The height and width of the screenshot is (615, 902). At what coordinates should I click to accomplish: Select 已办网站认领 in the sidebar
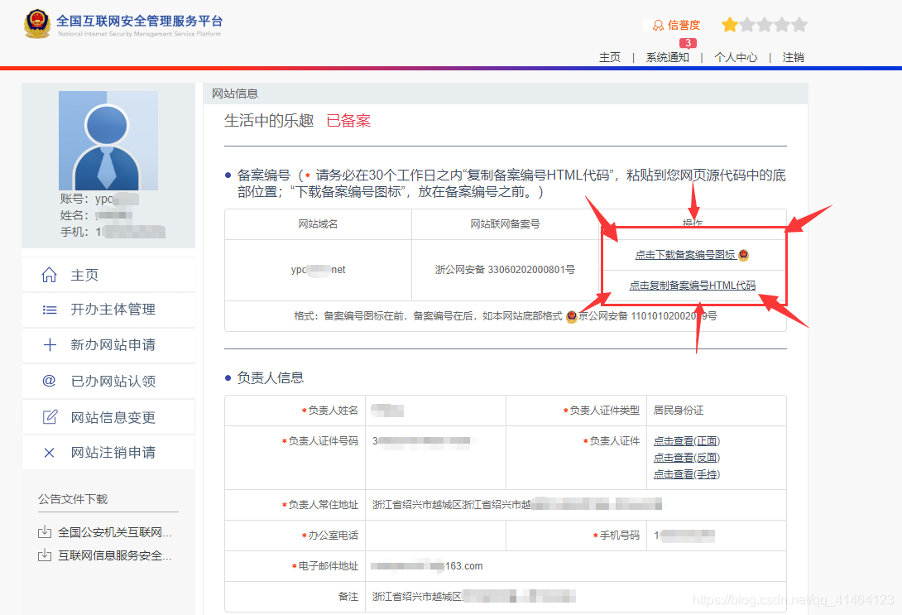click(x=108, y=381)
